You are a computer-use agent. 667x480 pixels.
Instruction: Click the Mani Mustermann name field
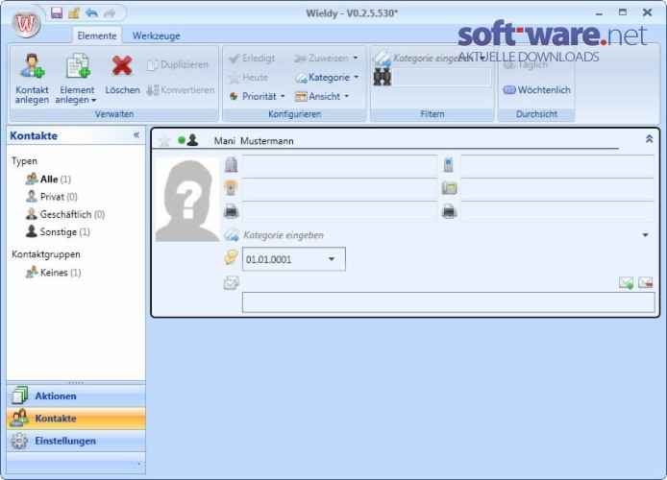254,141
